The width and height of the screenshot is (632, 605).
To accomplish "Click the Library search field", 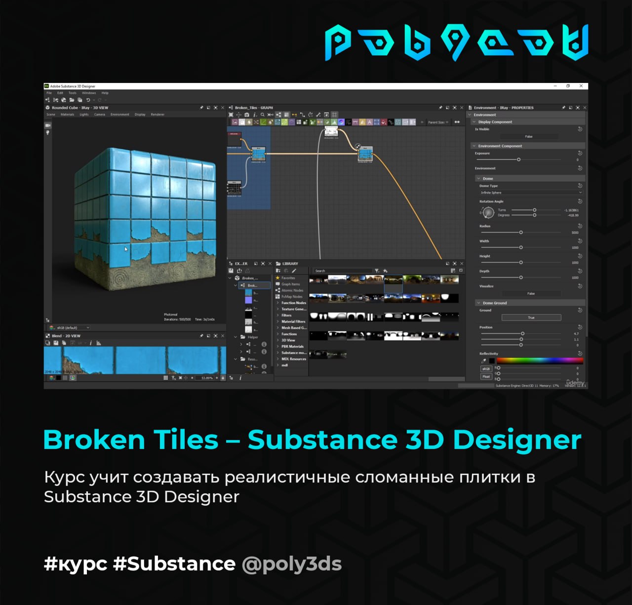I will pyautogui.click(x=342, y=271).
